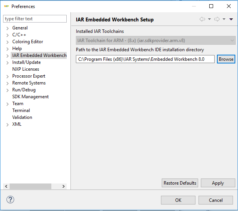Expand the General tree node

[7, 28]
